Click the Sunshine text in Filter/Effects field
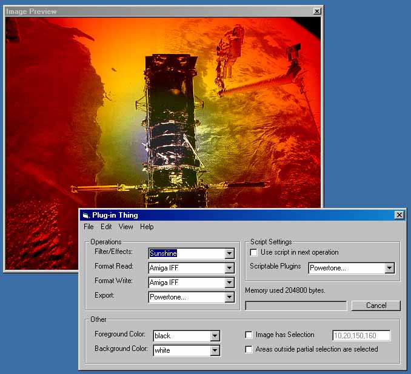Image resolution: width=411 pixels, height=374 pixels. click(x=163, y=253)
